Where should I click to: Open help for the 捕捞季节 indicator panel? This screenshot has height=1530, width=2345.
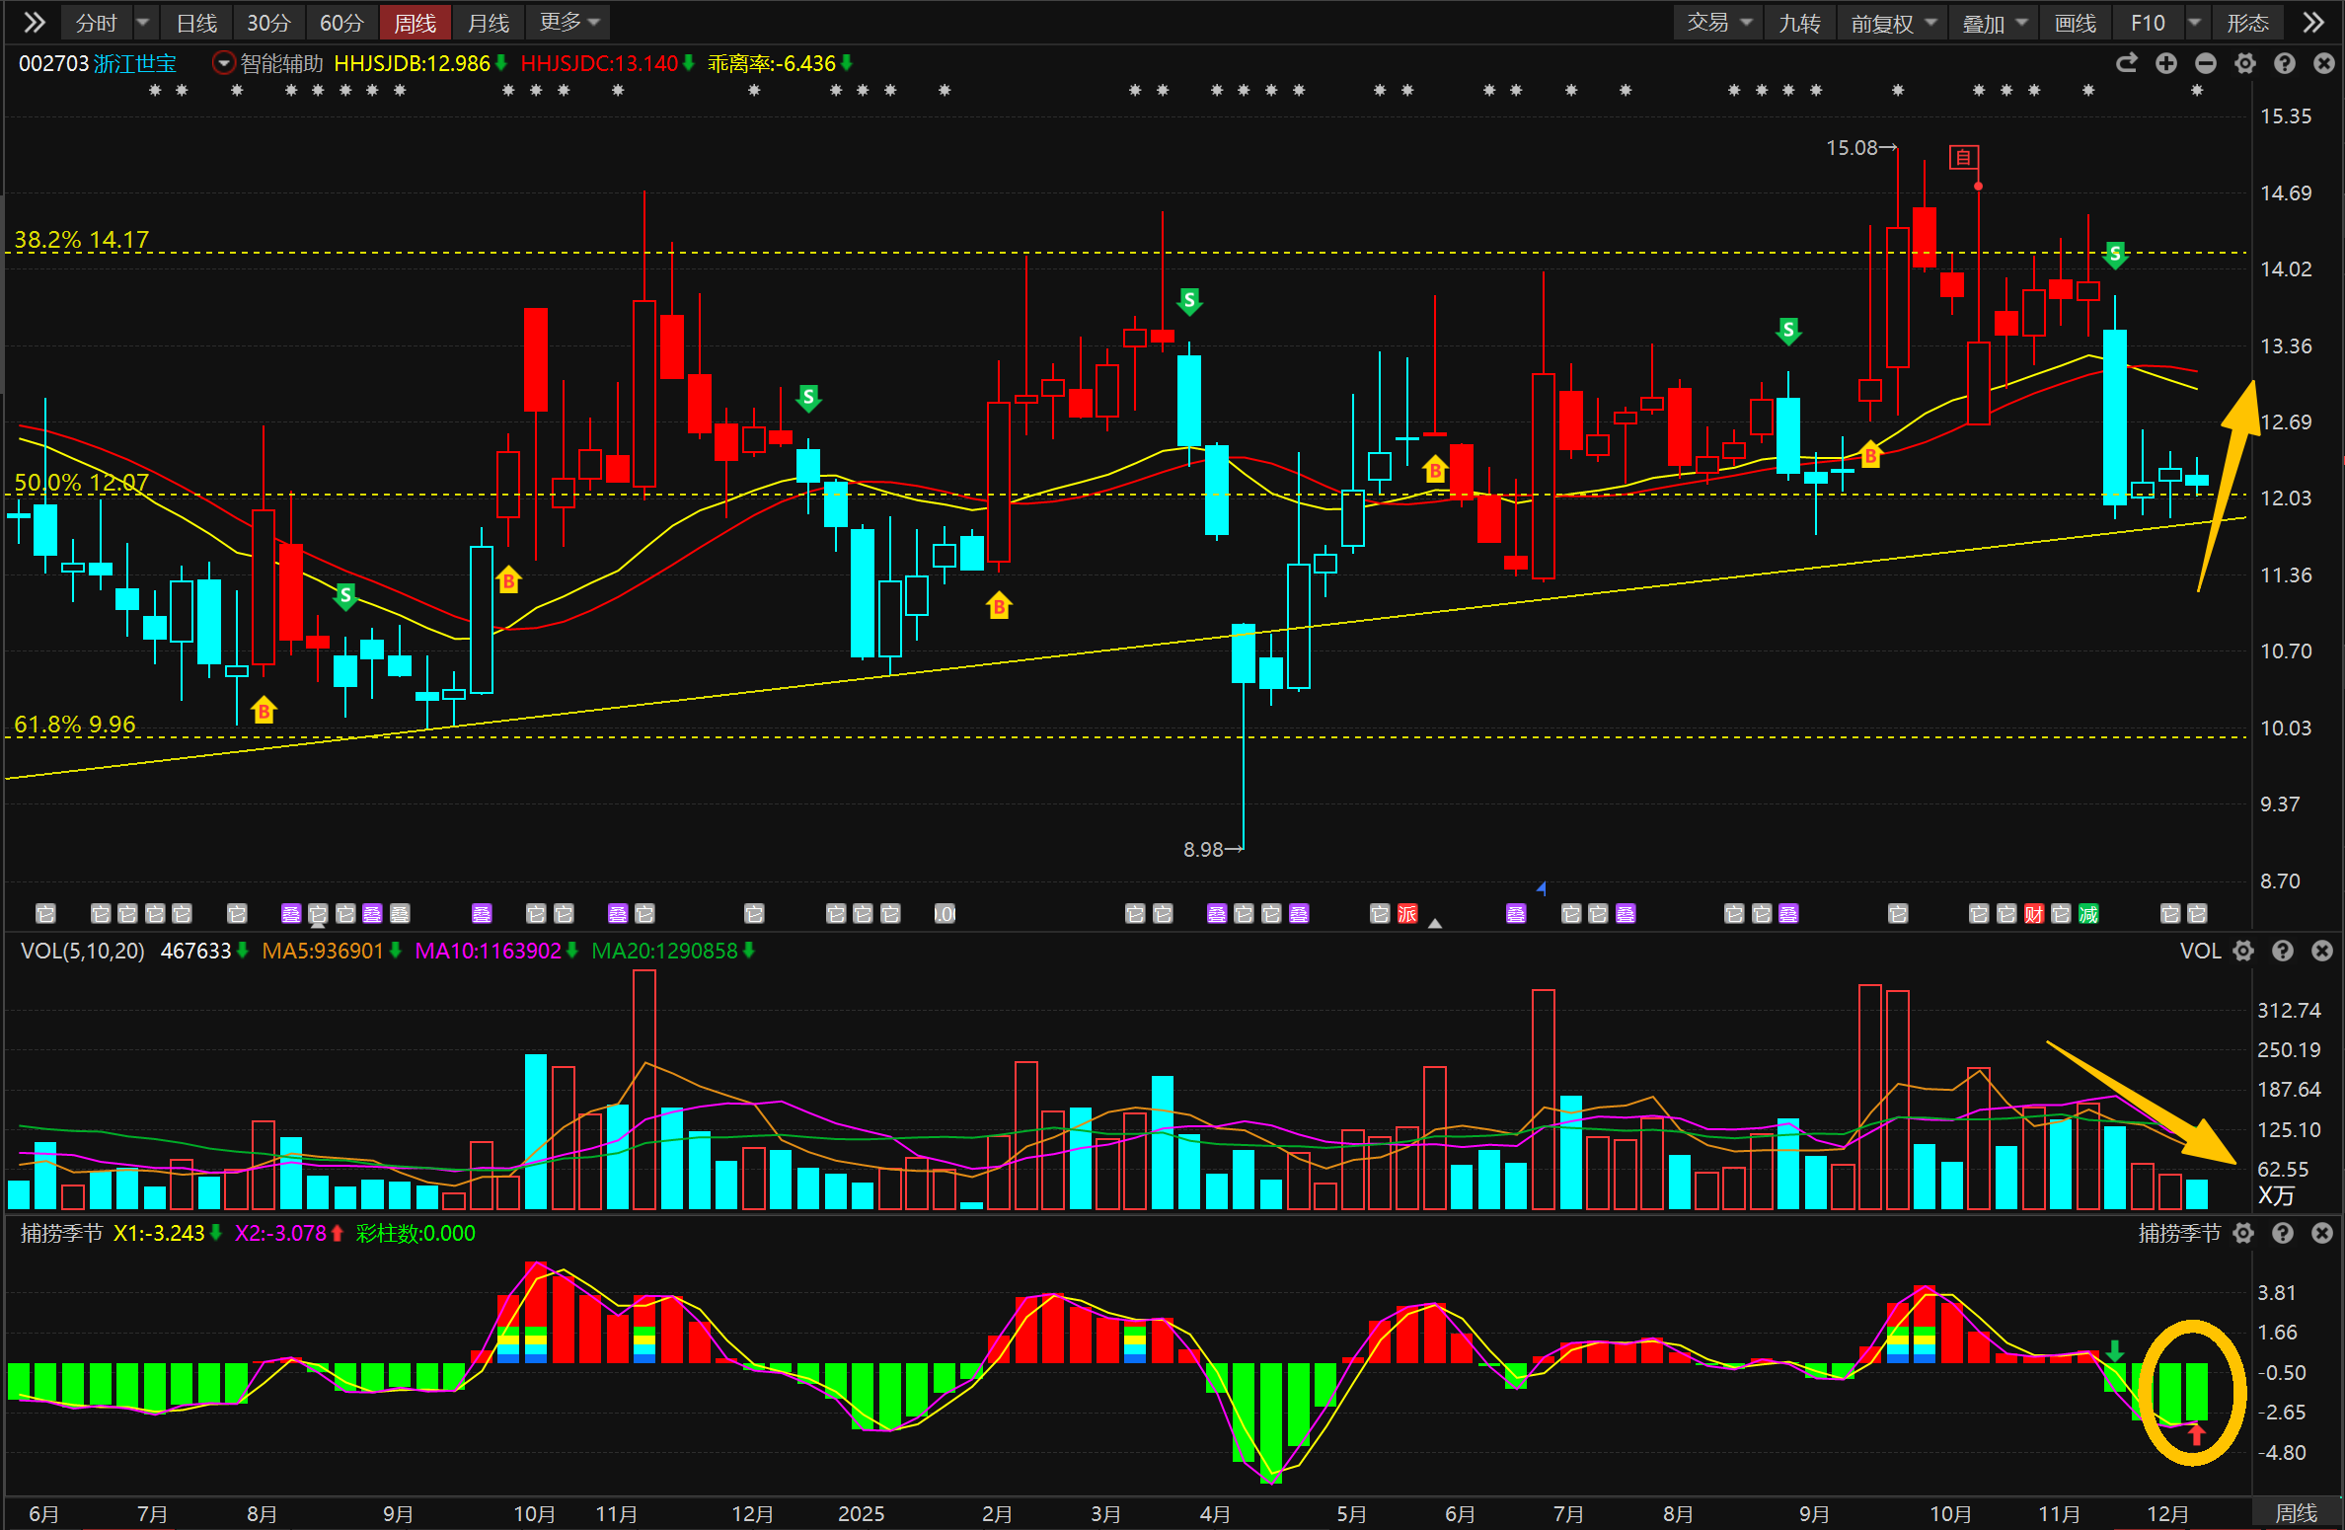pos(2283,1233)
